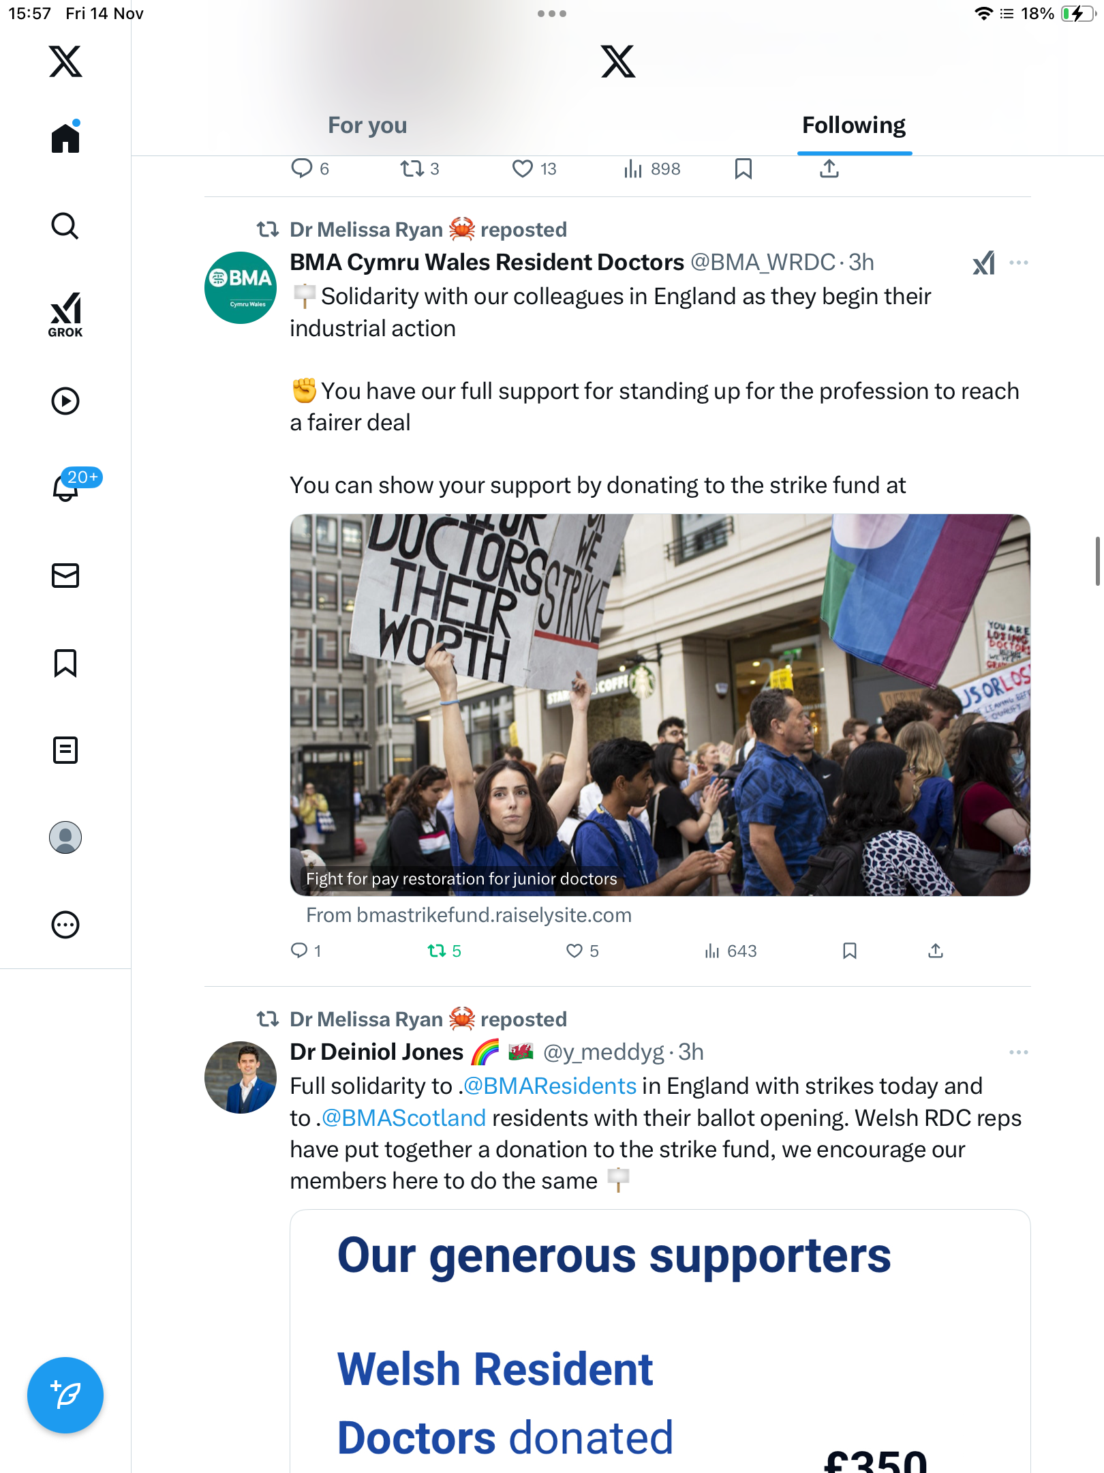Open direct messages envelope icon
The width and height of the screenshot is (1104, 1473).
65,576
